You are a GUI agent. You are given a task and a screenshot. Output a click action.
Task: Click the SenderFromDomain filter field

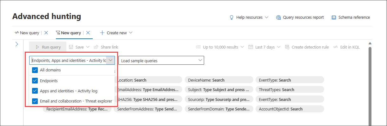(x=219, y=109)
